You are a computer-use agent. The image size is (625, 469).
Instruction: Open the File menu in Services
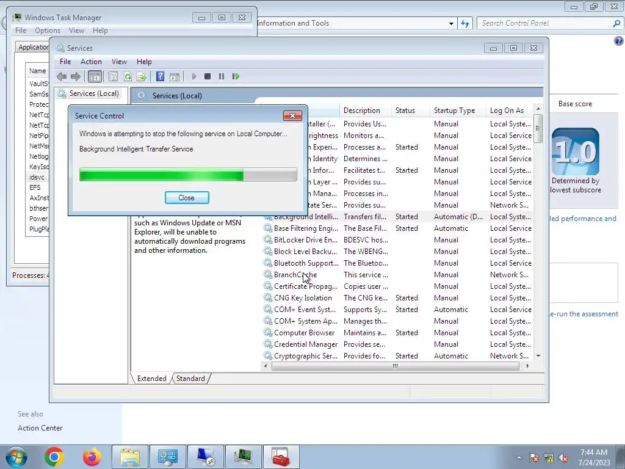pos(65,62)
